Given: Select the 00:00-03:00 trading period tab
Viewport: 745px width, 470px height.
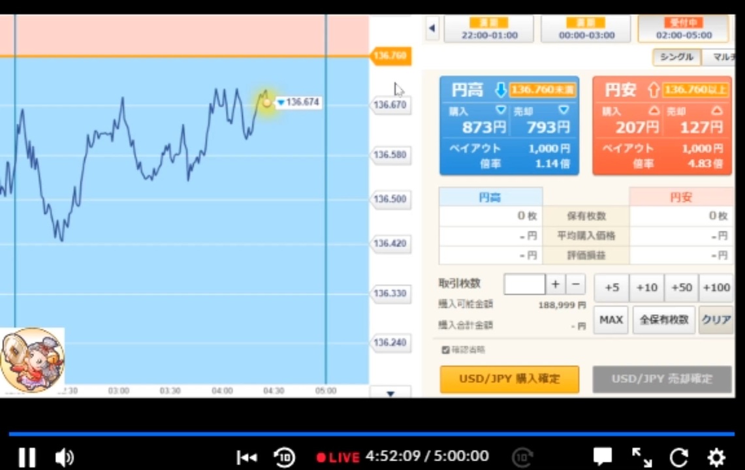Looking at the screenshot, I should click(586, 29).
